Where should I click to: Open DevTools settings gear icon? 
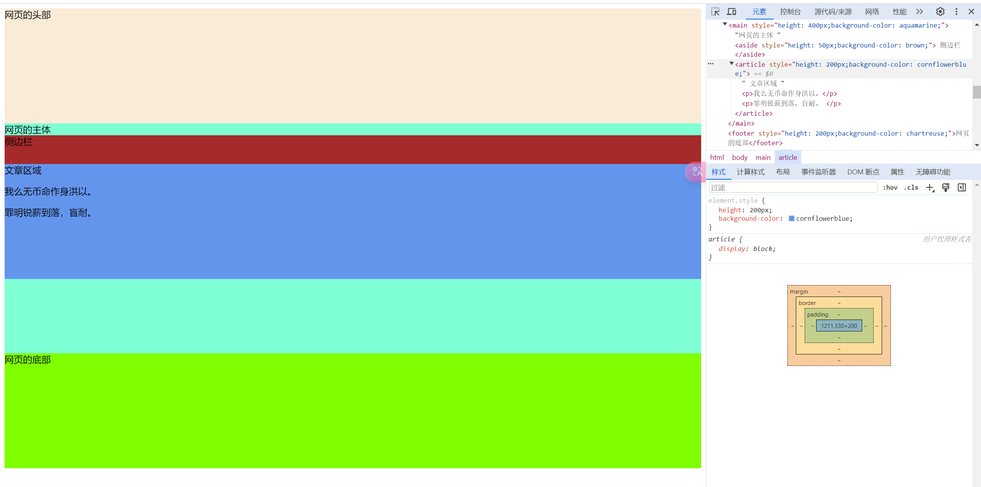pos(940,11)
